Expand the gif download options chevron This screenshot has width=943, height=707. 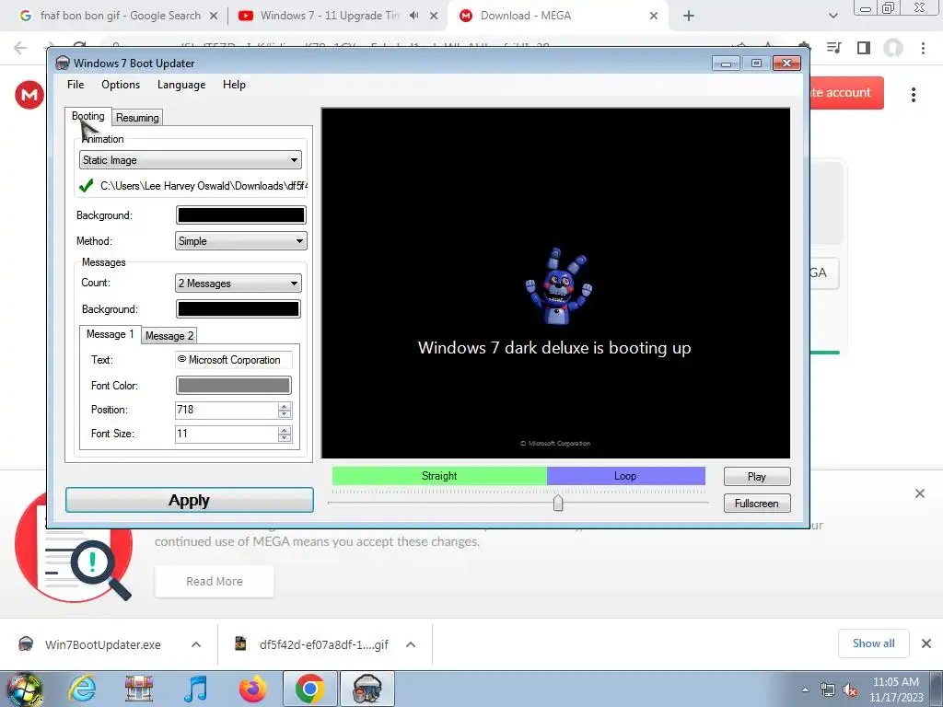pyautogui.click(x=411, y=644)
